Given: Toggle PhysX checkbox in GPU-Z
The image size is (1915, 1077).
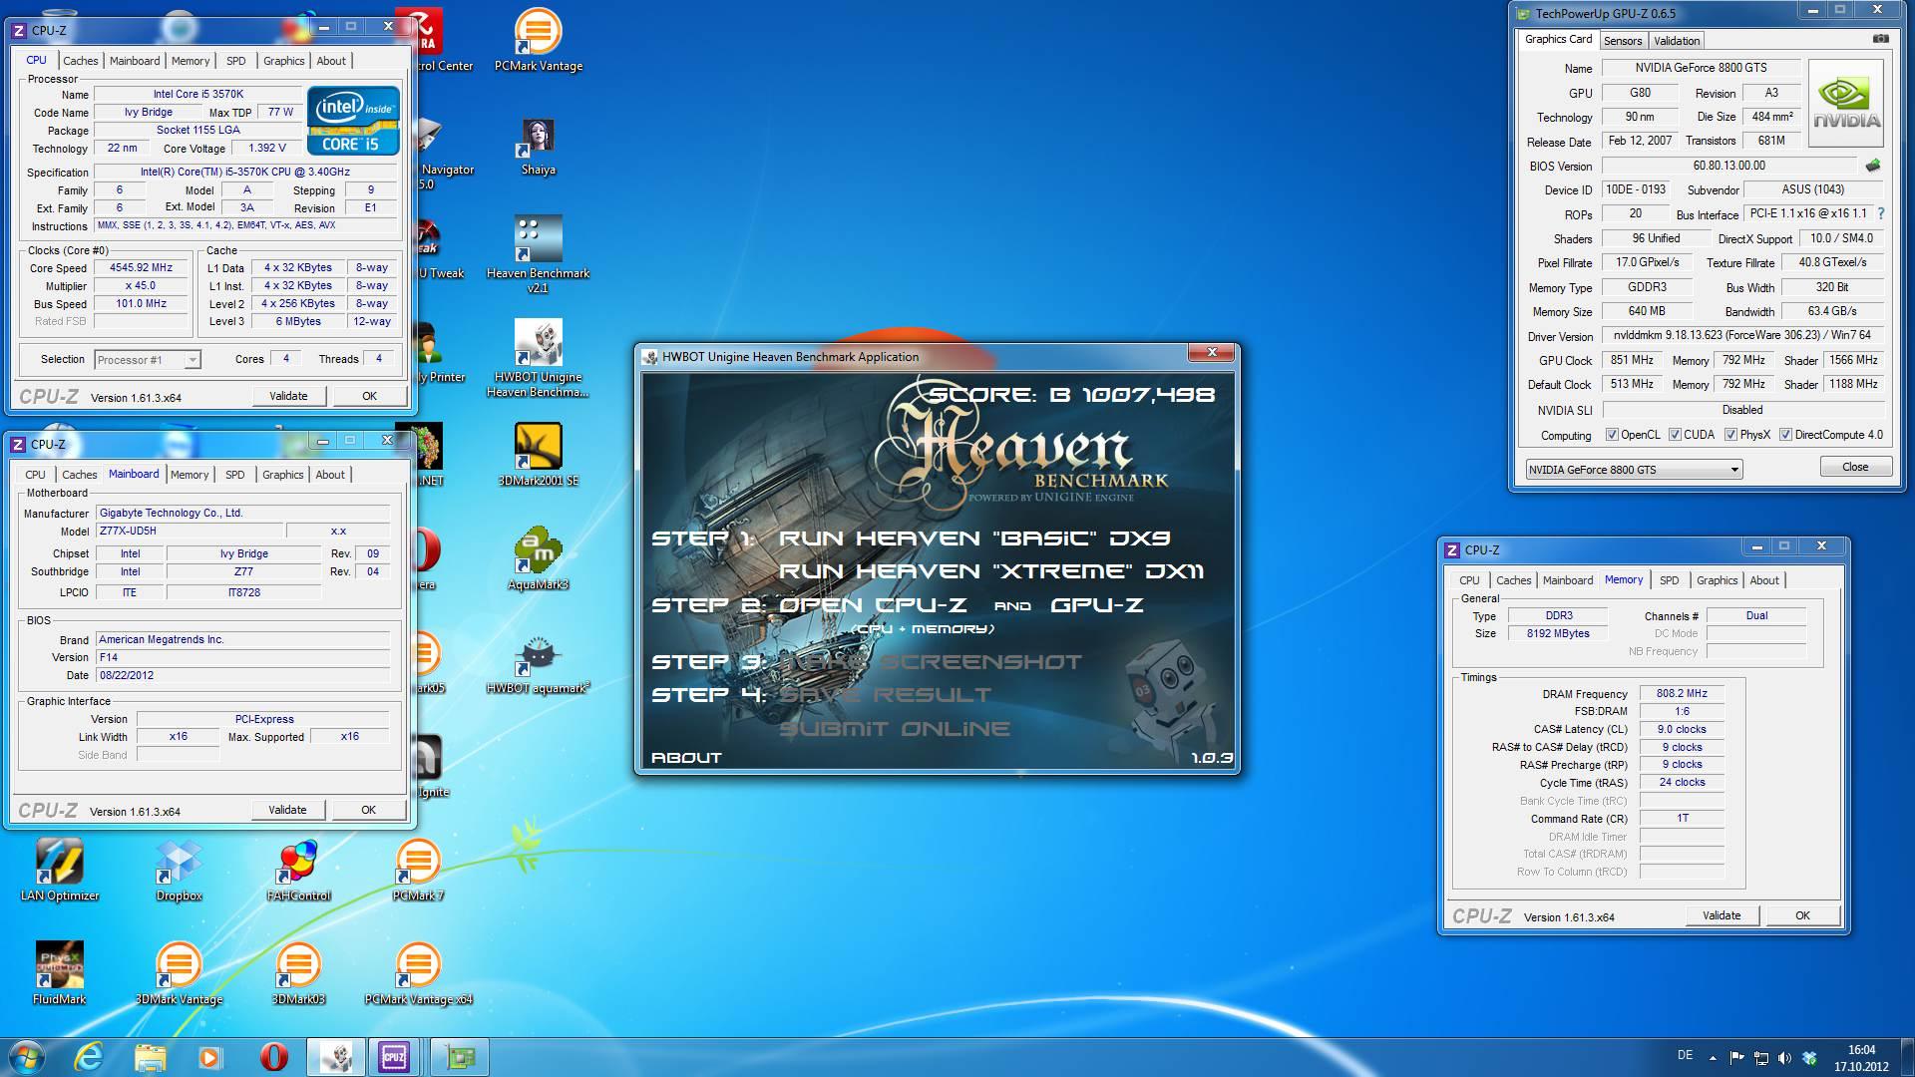Looking at the screenshot, I should [1730, 435].
